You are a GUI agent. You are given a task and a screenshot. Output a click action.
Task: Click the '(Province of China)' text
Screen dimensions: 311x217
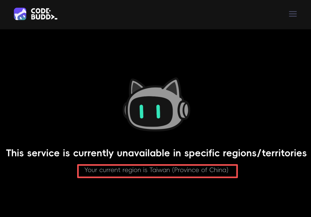[x=200, y=170]
